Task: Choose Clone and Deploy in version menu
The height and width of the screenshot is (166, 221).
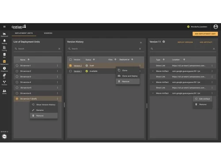Action: coord(128,76)
